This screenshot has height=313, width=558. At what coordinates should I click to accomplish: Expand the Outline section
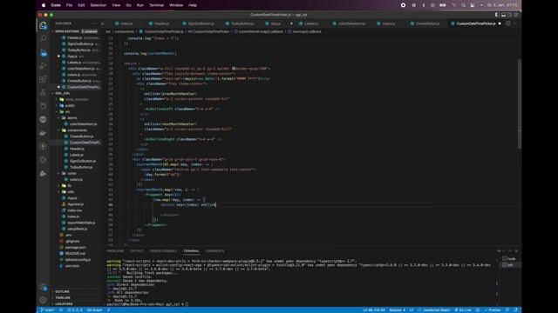76,292
